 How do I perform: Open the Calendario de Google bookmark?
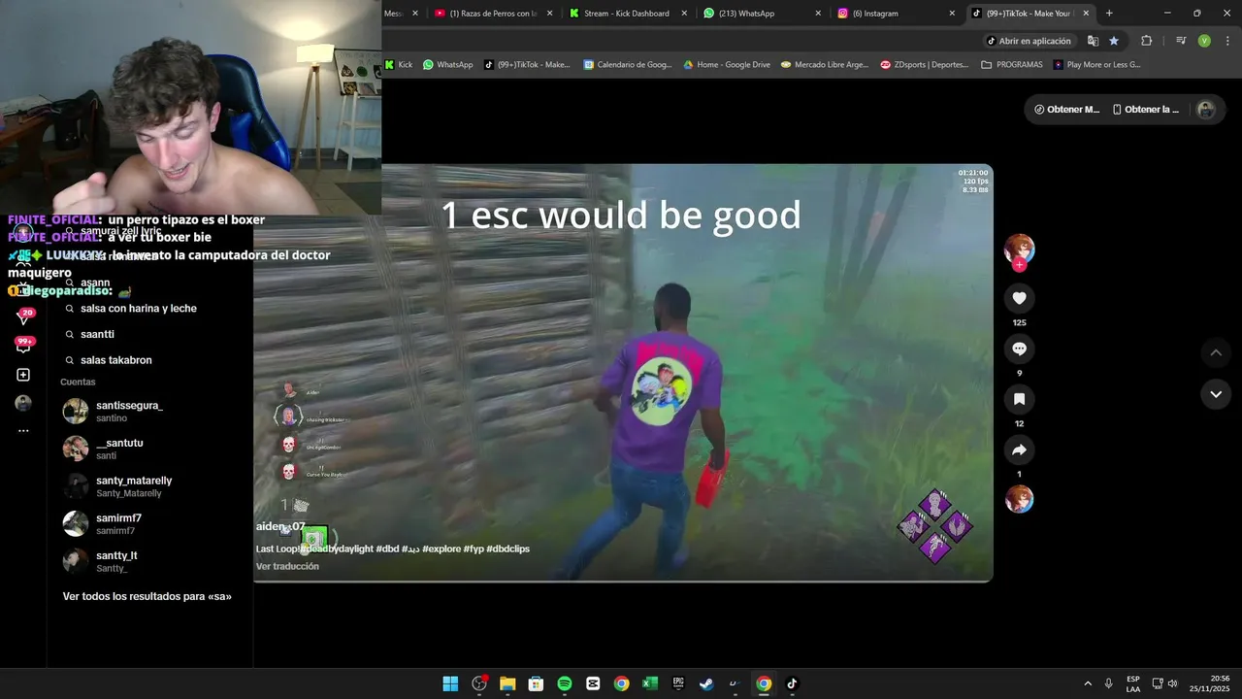point(628,65)
